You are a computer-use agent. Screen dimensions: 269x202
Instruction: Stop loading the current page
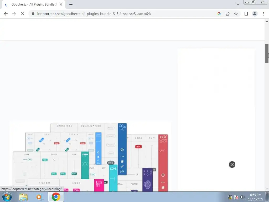(23, 14)
